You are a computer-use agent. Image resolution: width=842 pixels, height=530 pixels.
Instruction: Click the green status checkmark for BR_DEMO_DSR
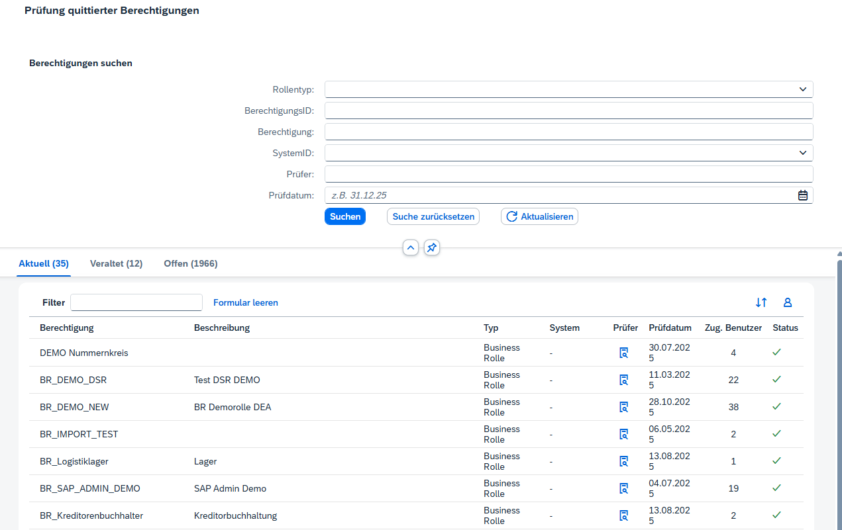[x=776, y=379]
